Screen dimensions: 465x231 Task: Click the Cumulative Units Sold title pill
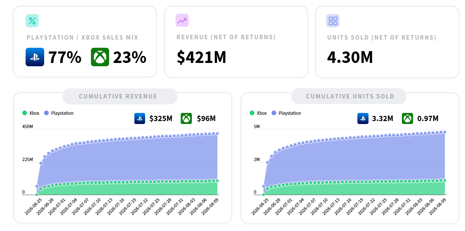click(x=349, y=96)
